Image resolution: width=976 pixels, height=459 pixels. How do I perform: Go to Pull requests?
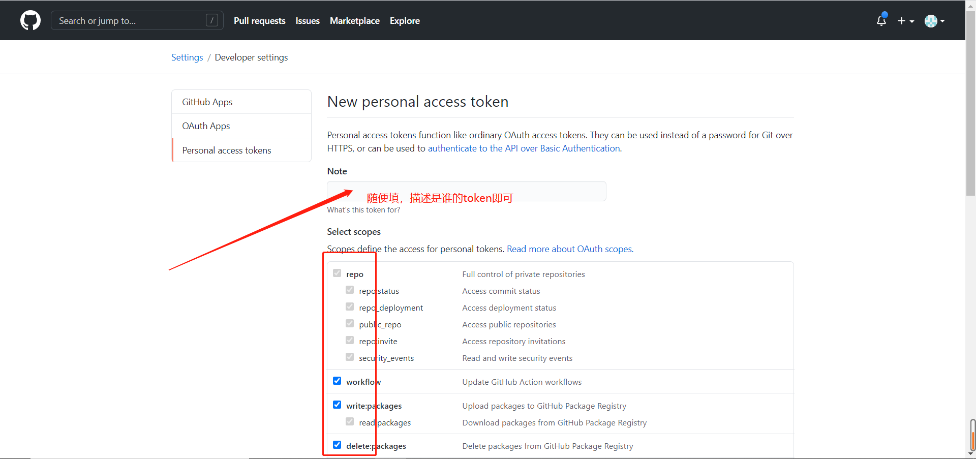[260, 21]
